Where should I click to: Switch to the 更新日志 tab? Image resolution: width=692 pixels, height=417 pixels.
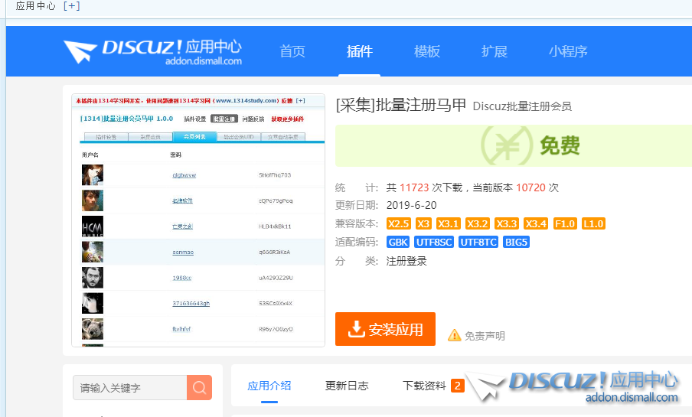[x=347, y=386]
